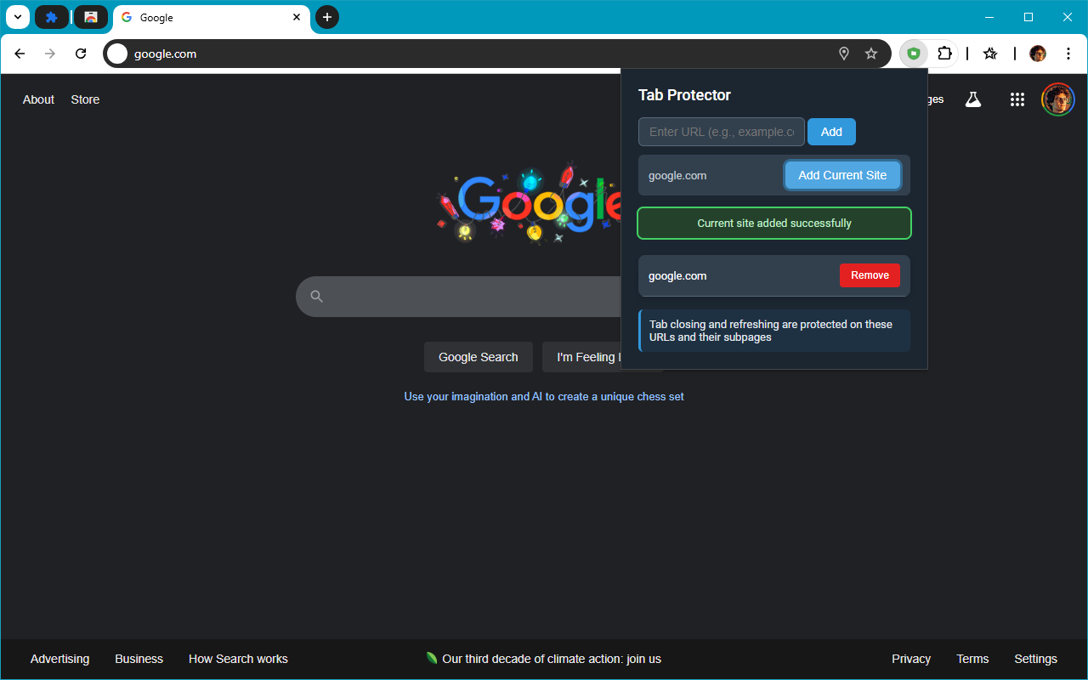Click the Google account avatar on the homepage
Screen dimensions: 1088x680
(x=1057, y=99)
